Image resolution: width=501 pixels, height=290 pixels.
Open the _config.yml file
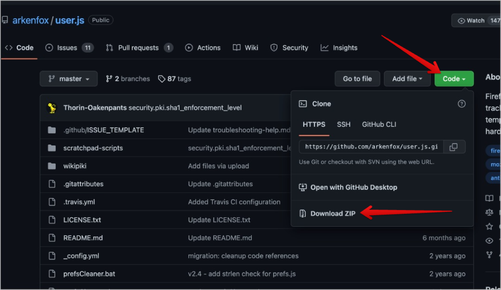tap(81, 256)
